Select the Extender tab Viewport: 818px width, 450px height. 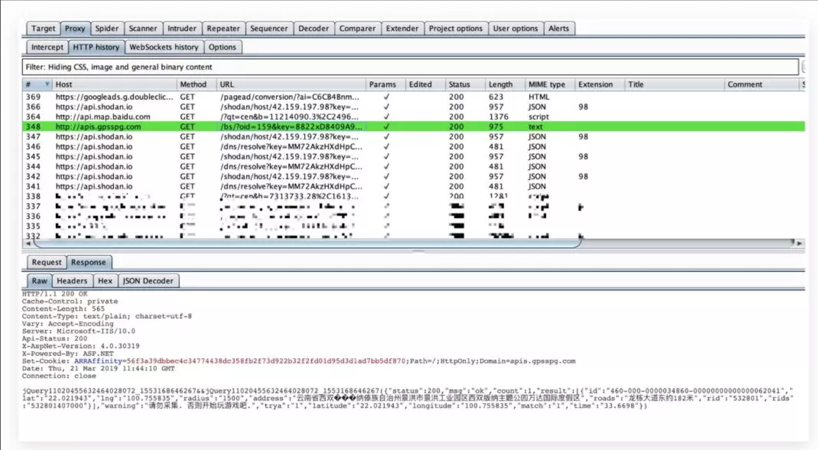[402, 28]
